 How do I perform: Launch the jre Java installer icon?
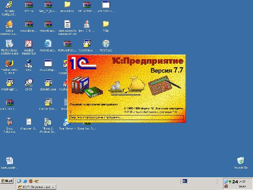(x=87, y=24)
